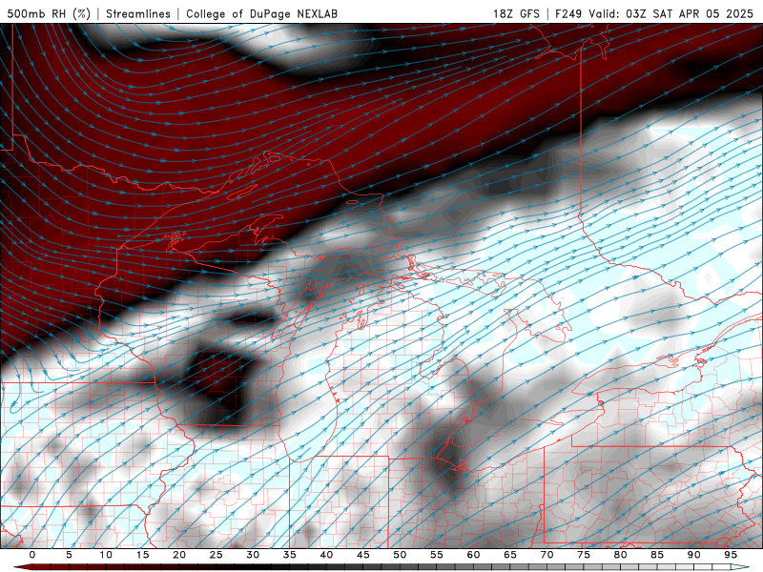
Task: Select the 'F249' forecast hour text
Action: pos(567,13)
